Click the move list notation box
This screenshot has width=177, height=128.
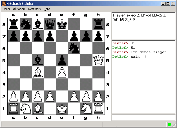click(143, 26)
